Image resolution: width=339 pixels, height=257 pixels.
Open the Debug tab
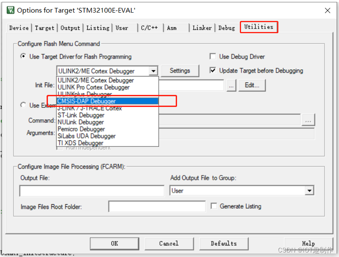(x=227, y=28)
